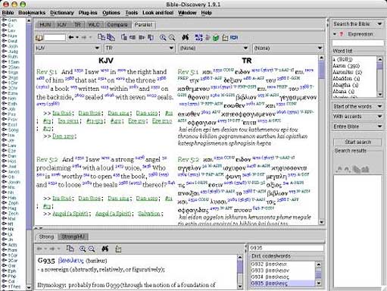The image size is (387, 291).
Task: Click the second copy icon with pencil in main toolbar
Action: click(x=111, y=37)
